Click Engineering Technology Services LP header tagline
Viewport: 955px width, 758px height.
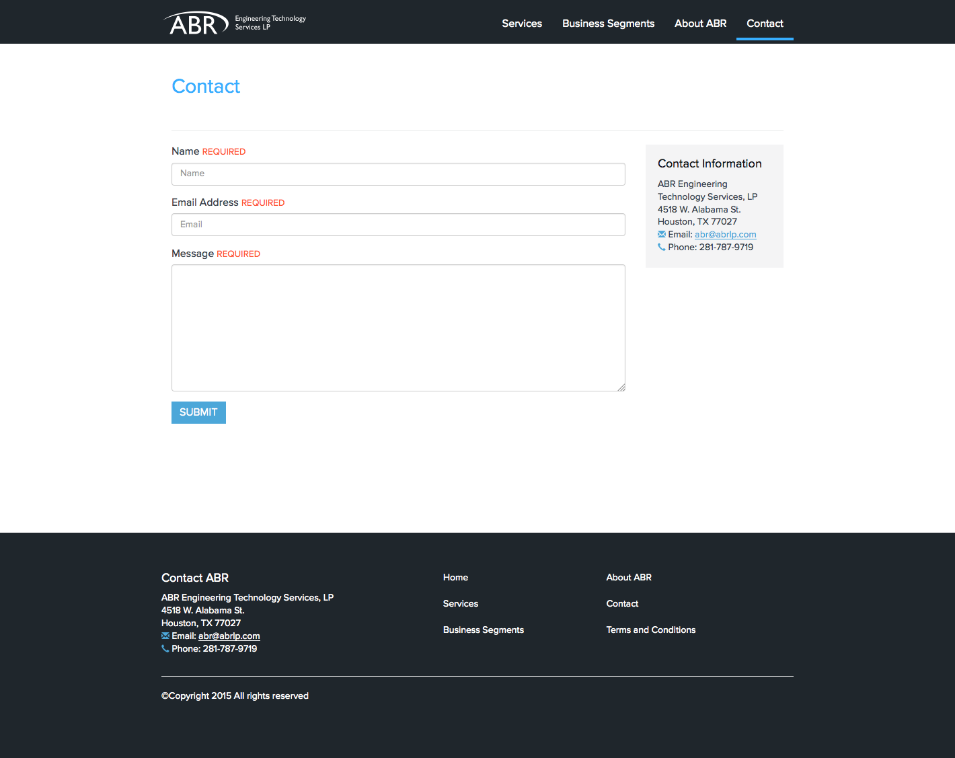270,23
